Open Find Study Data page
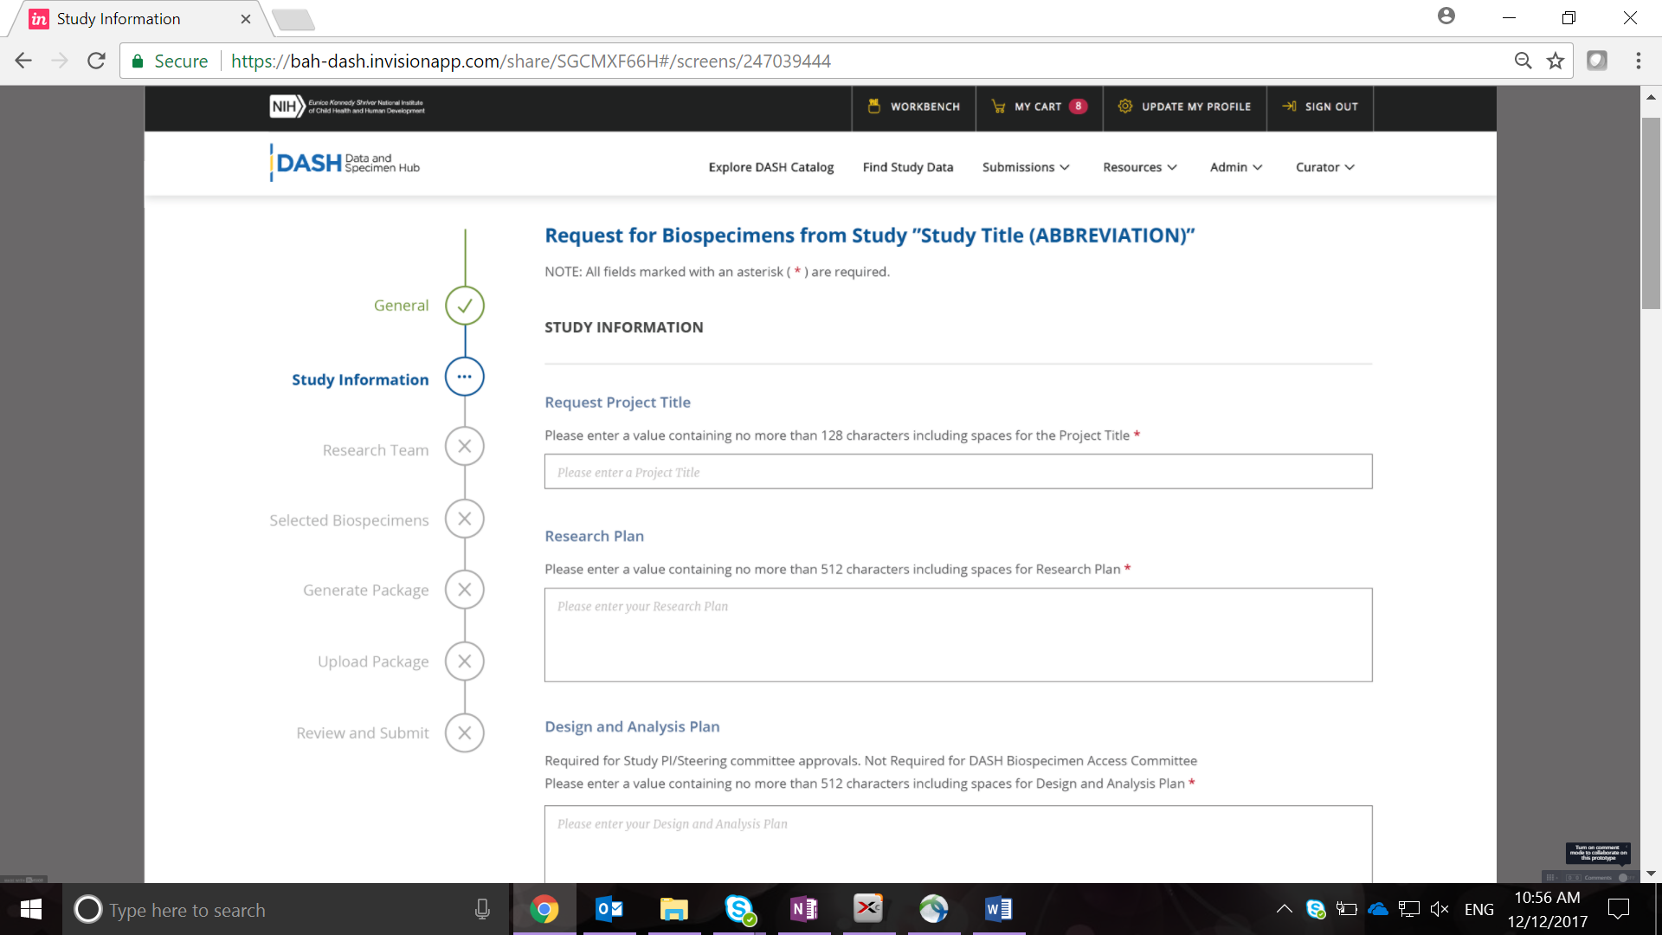This screenshot has width=1662, height=935. click(907, 167)
